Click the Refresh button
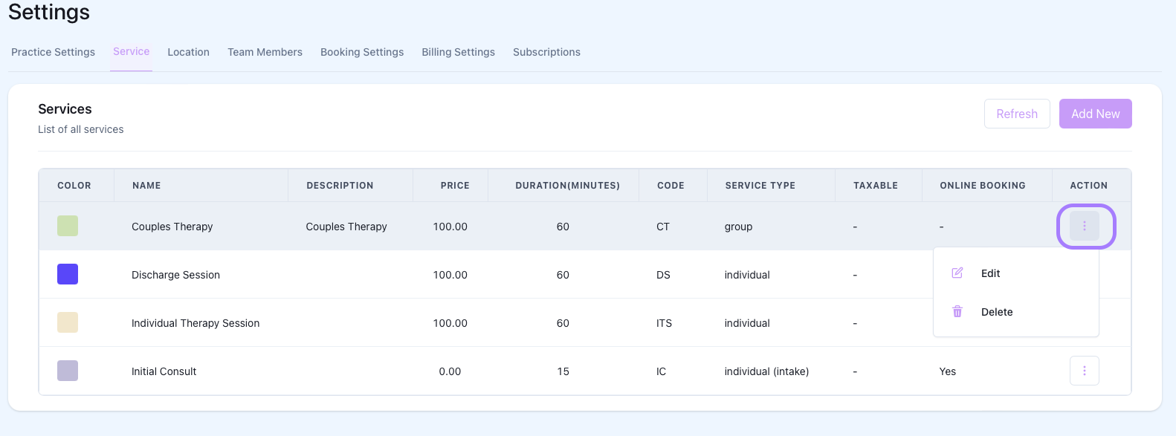The image size is (1176, 436). [1016, 114]
